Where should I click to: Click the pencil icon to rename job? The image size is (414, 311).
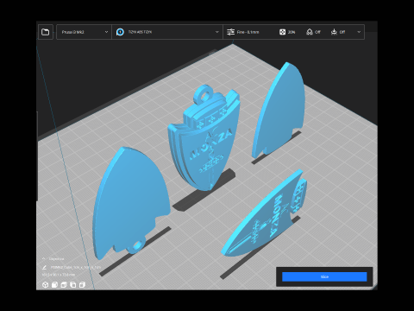coord(44,268)
